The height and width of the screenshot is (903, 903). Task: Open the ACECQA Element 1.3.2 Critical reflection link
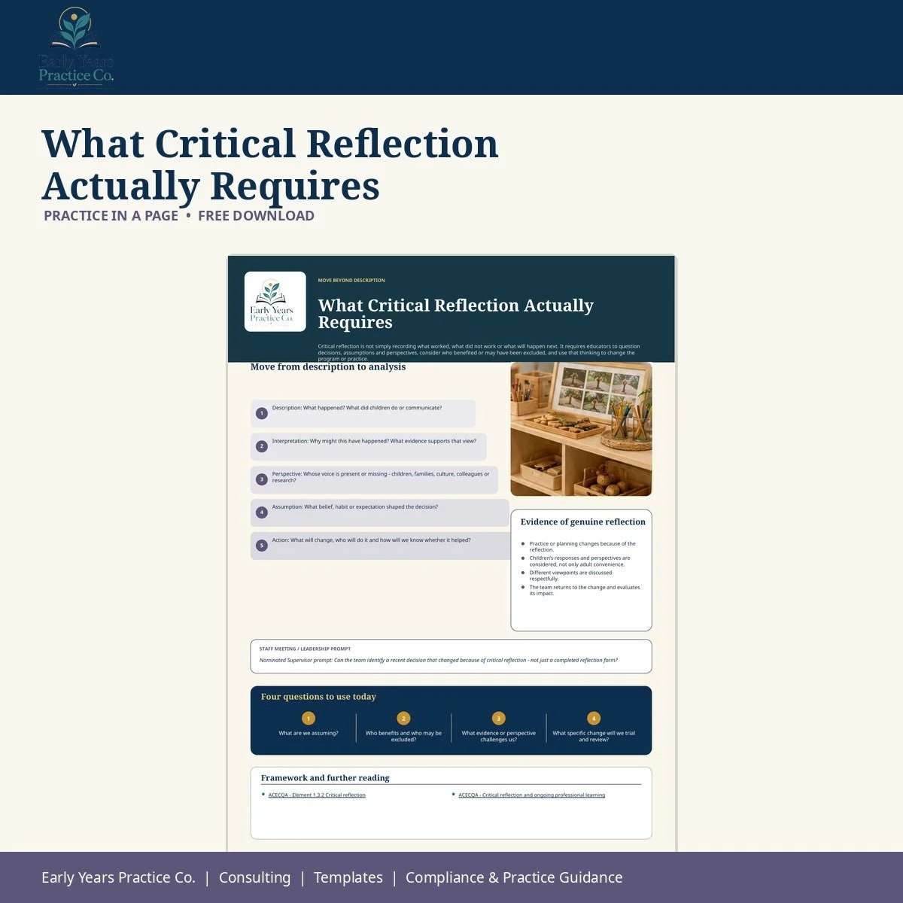coord(317,795)
